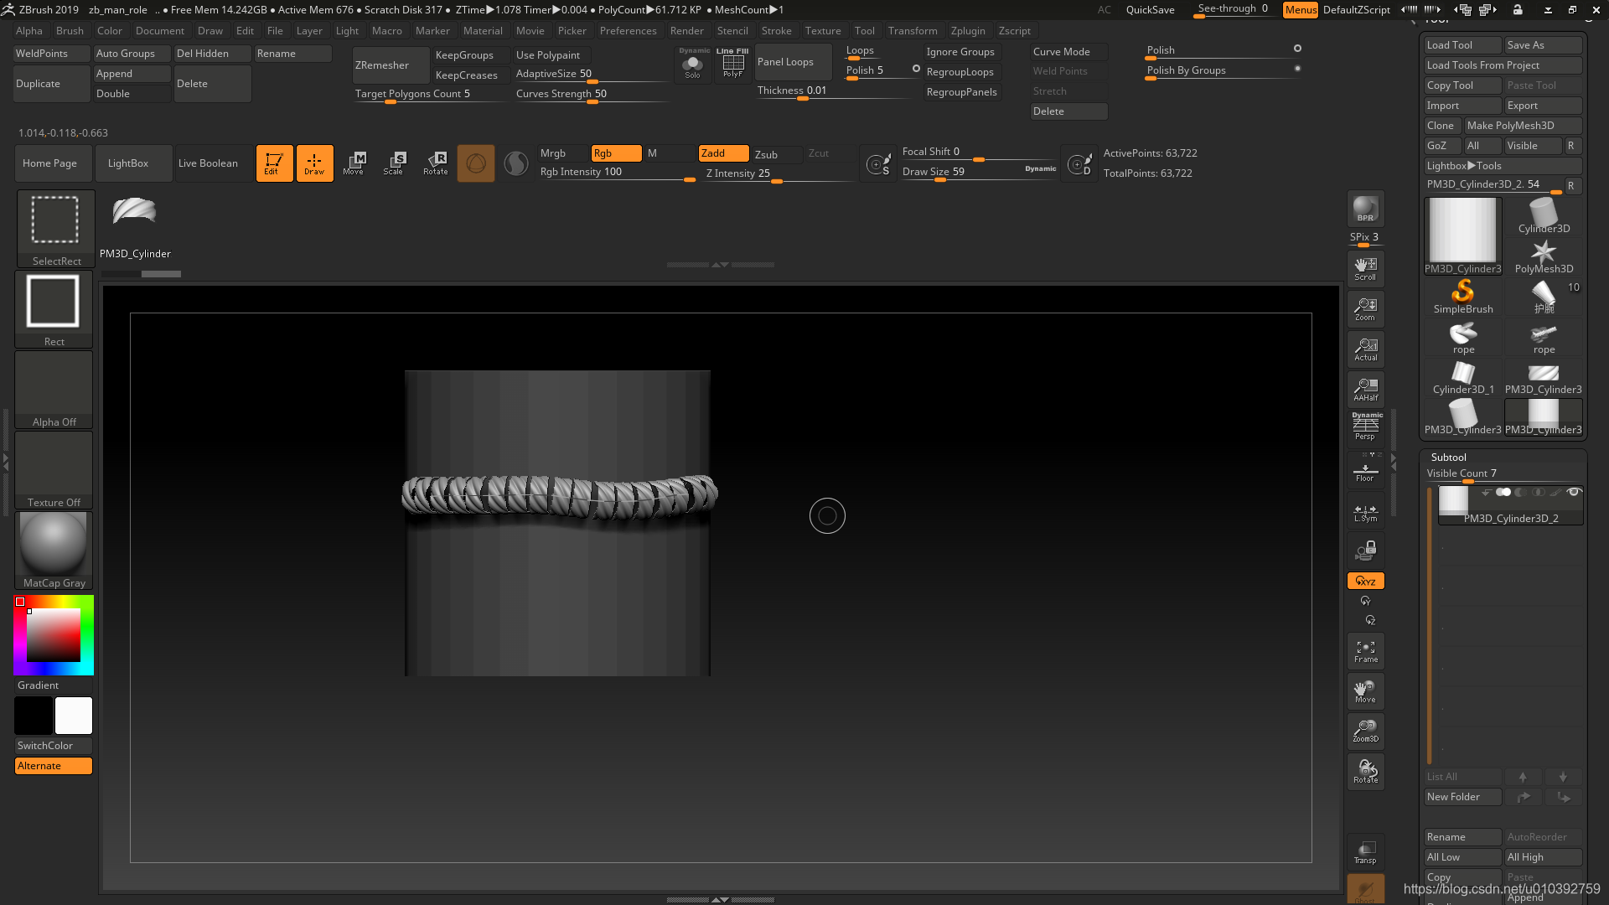Click the Transform menu item
Screen dimensions: 1609x905
[x=912, y=30]
